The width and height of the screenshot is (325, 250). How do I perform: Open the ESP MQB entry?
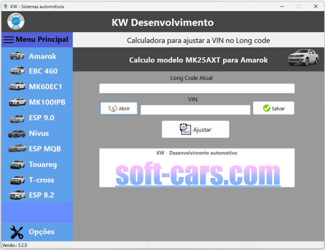[x=45, y=149]
